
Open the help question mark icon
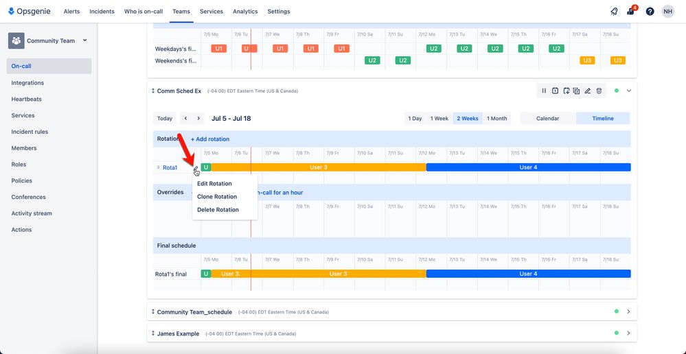pos(650,12)
